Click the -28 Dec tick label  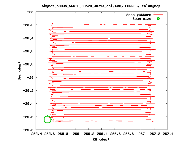[x=30, y=12]
